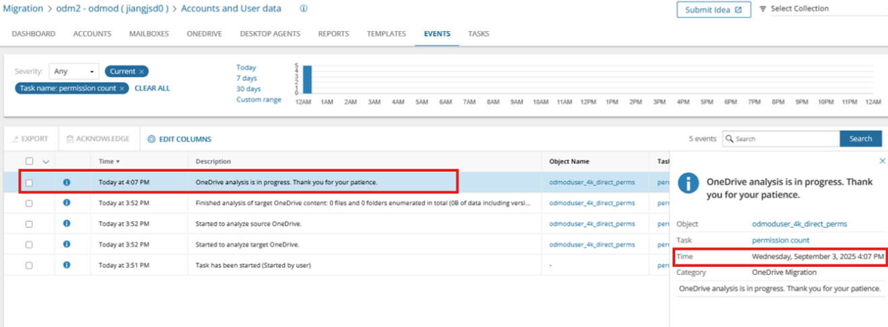This screenshot has width=888, height=327.
Task: Click large info icon in details panel
Action: [688, 183]
